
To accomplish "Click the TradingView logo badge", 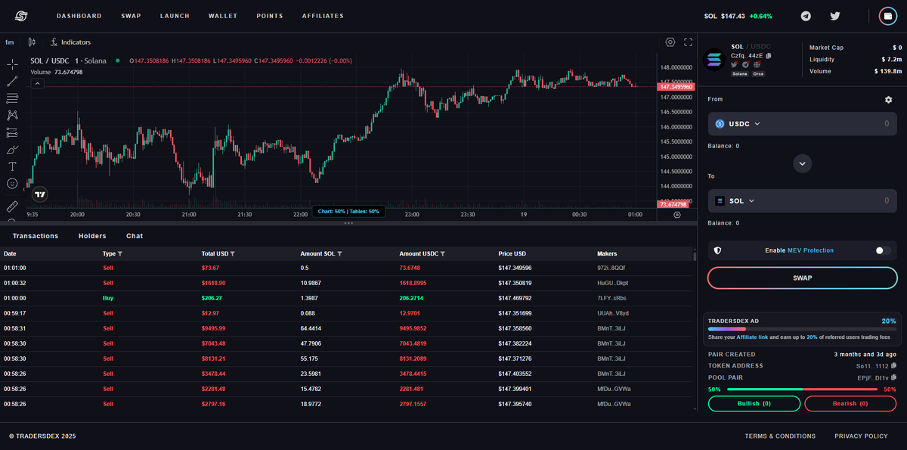I will coord(40,194).
